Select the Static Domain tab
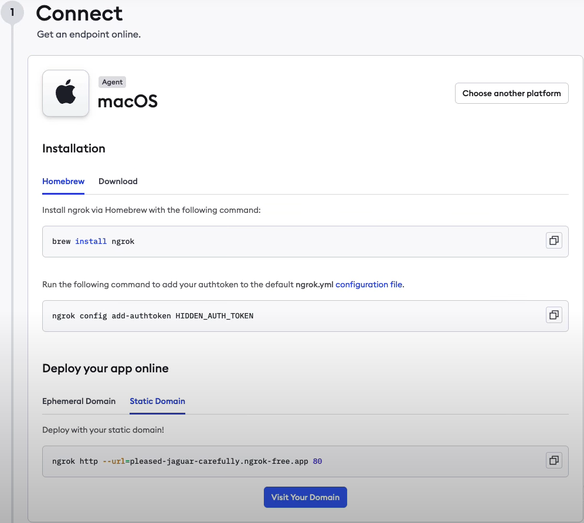This screenshot has width=584, height=523. point(158,401)
